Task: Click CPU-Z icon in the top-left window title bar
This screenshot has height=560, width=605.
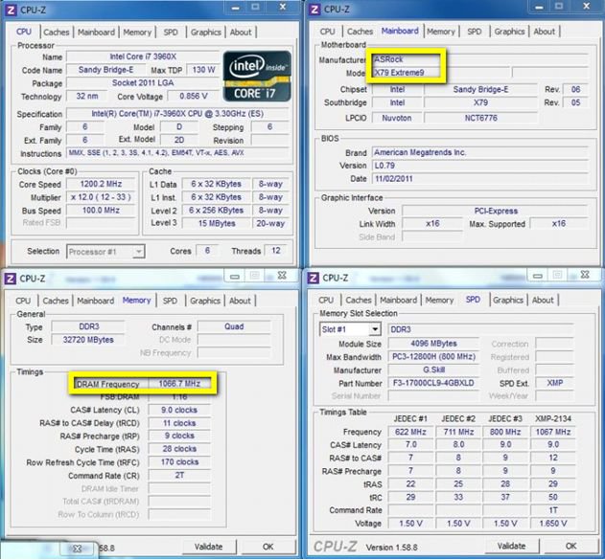Action: [11, 10]
